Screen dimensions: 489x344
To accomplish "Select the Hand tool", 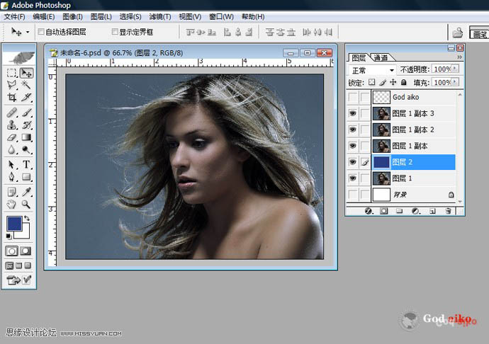I will click(x=11, y=205).
